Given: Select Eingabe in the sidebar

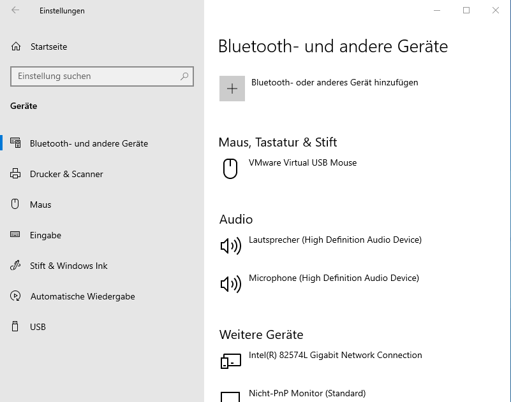Looking at the screenshot, I should (45, 235).
